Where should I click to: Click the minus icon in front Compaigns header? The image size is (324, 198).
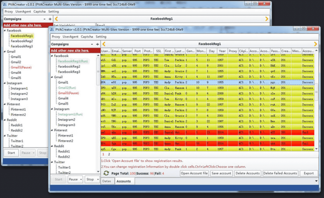coord(92,44)
